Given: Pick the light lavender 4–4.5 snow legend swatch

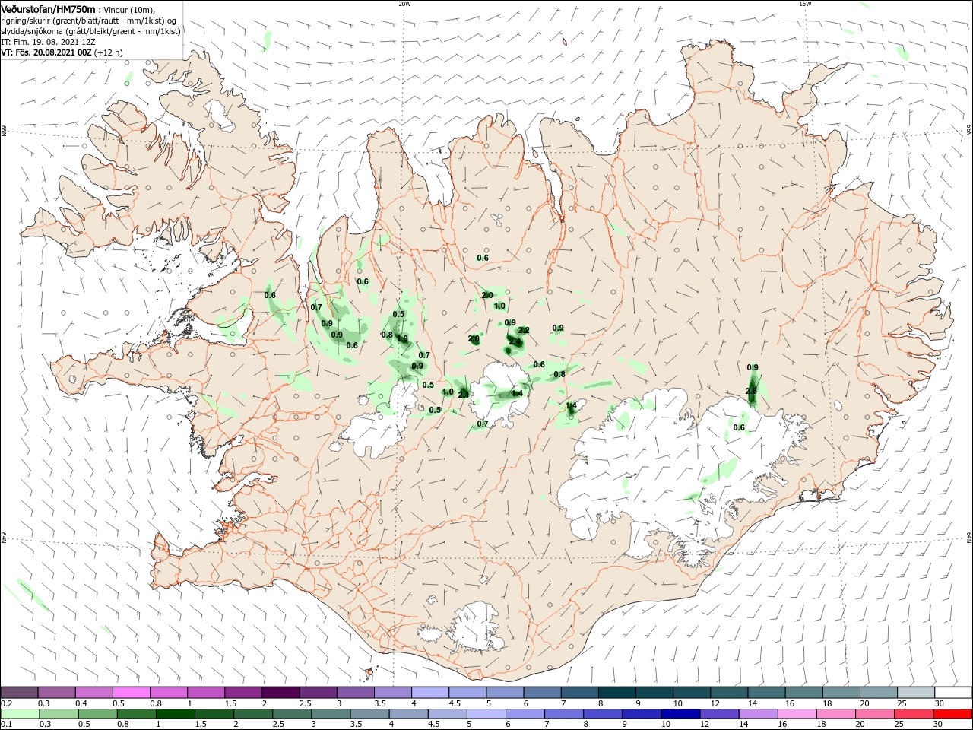Looking at the screenshot, I should (x=431, y=693).
